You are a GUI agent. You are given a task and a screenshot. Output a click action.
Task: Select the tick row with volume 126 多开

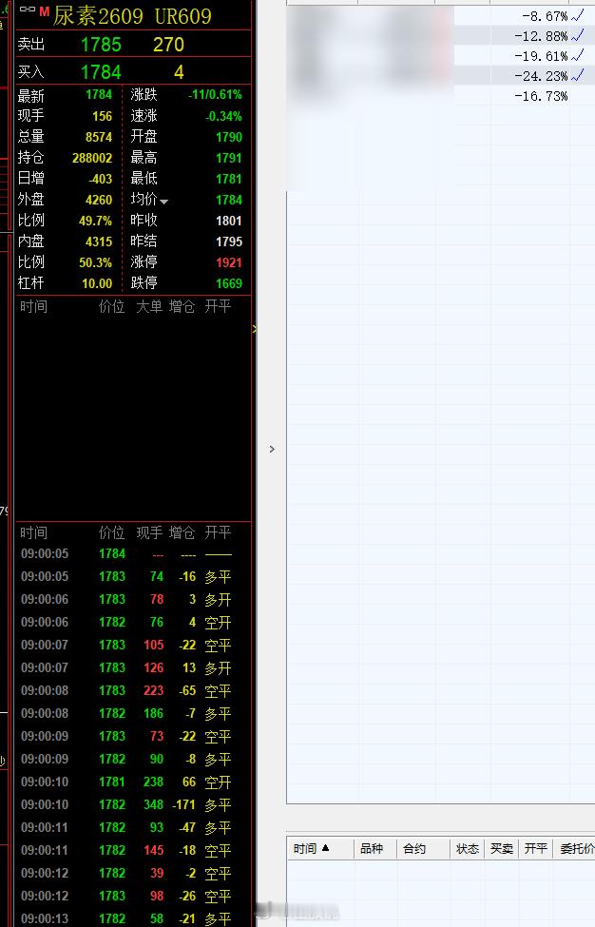(133, 668)
